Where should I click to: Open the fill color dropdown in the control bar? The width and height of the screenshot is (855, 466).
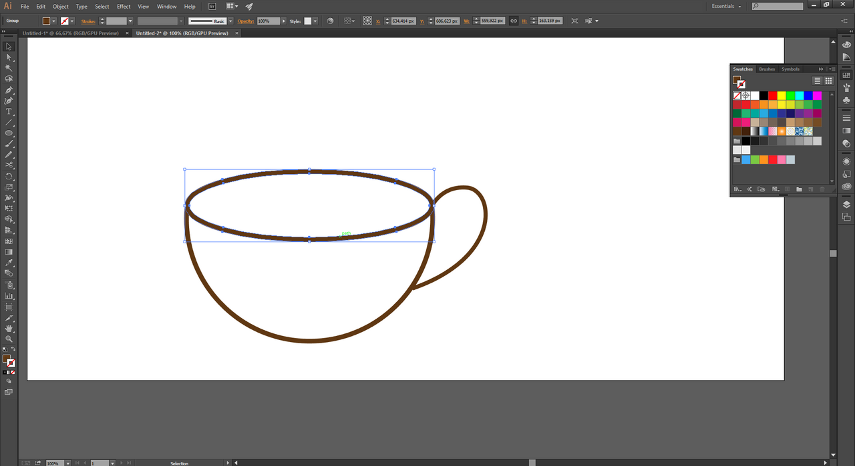click(55, 21)
